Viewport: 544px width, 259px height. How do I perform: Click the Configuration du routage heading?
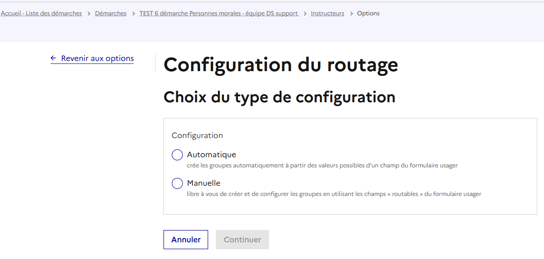(281, 65)
